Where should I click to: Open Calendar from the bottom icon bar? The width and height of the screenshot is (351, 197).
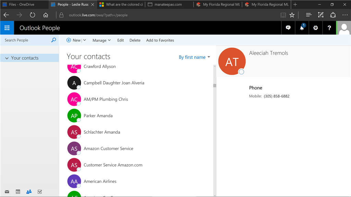click(x=18, y=192)
